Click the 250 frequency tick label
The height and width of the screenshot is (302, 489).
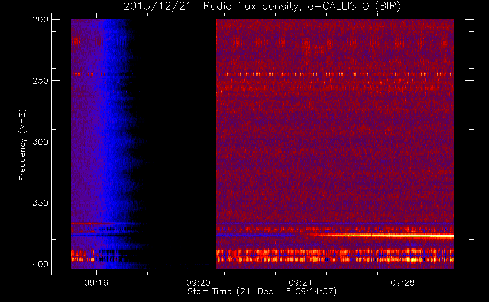tap(40, 81)
